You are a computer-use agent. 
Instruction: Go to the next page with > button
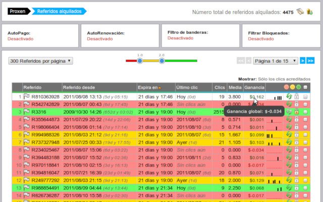302,61
